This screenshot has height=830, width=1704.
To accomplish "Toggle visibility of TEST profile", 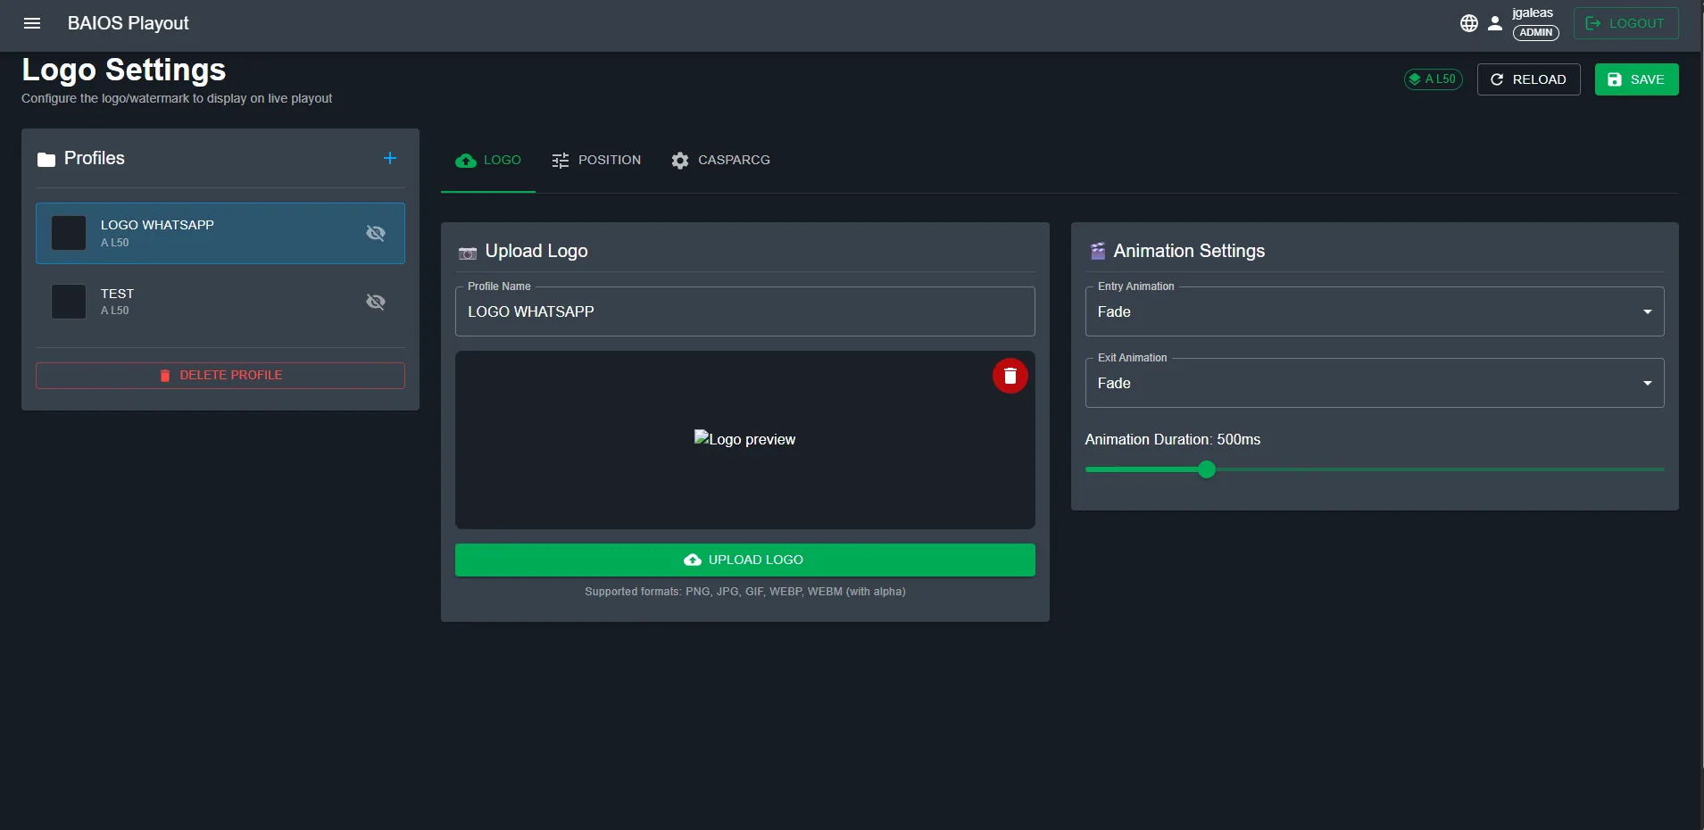I will (x=376, y=302).
